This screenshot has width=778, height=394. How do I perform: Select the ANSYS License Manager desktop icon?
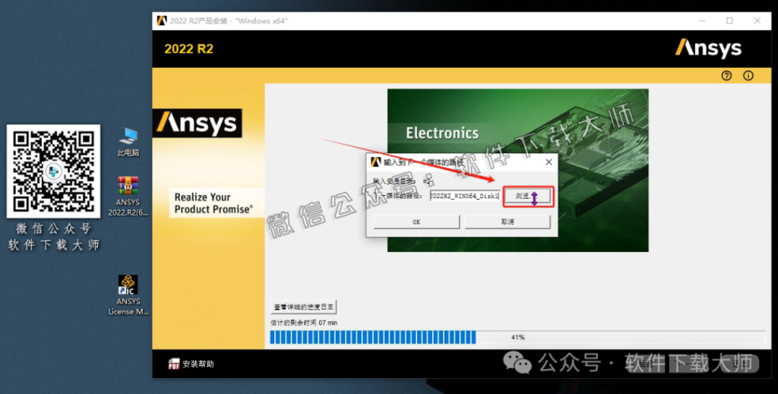[x=128, y=295]
